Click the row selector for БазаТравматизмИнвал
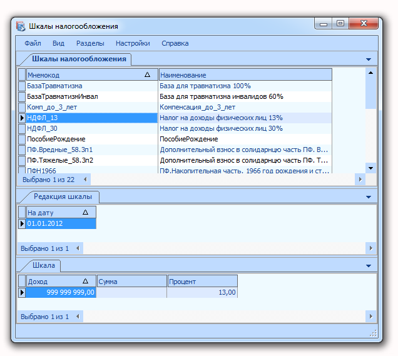 tap(22, 97)
